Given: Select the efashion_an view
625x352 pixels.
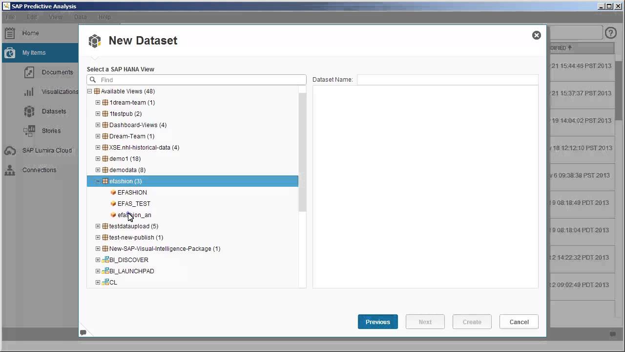Looking at the screenshot, I should click(134, 215).
